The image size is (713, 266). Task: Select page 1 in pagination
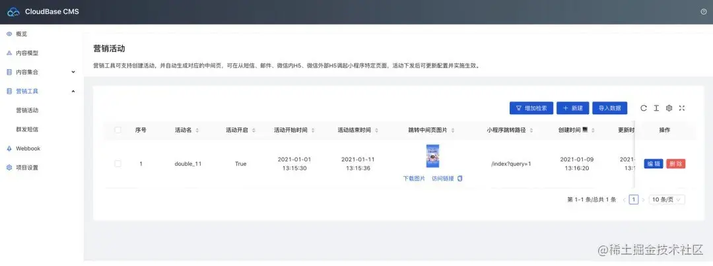click(x=633, y=199)
